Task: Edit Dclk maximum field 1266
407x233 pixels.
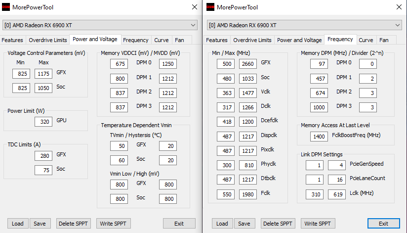Action: pos(248,107)
